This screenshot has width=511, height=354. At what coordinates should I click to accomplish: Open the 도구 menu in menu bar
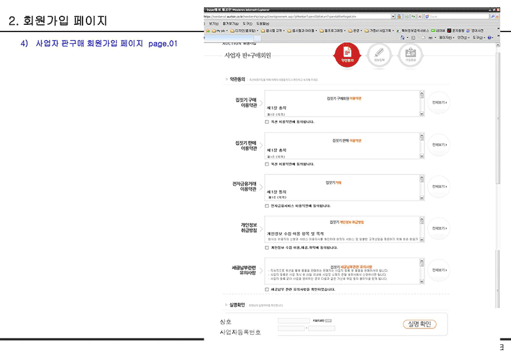246,23
